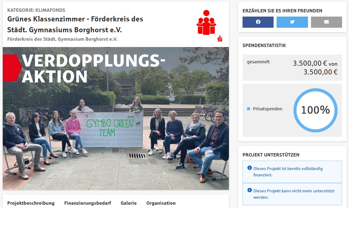Switch to the Finanzierungsbedarf tab
This screenshot has height=246, width=349.
(88, 203)
